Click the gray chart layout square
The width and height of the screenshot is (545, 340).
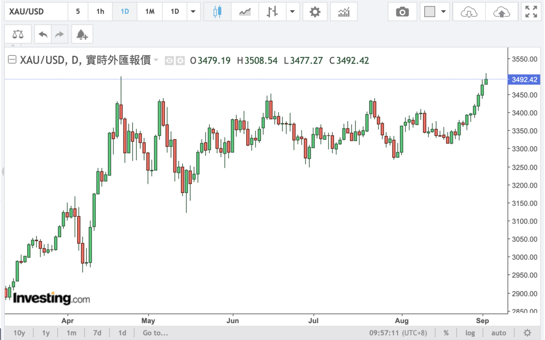[x=430, y=12]
